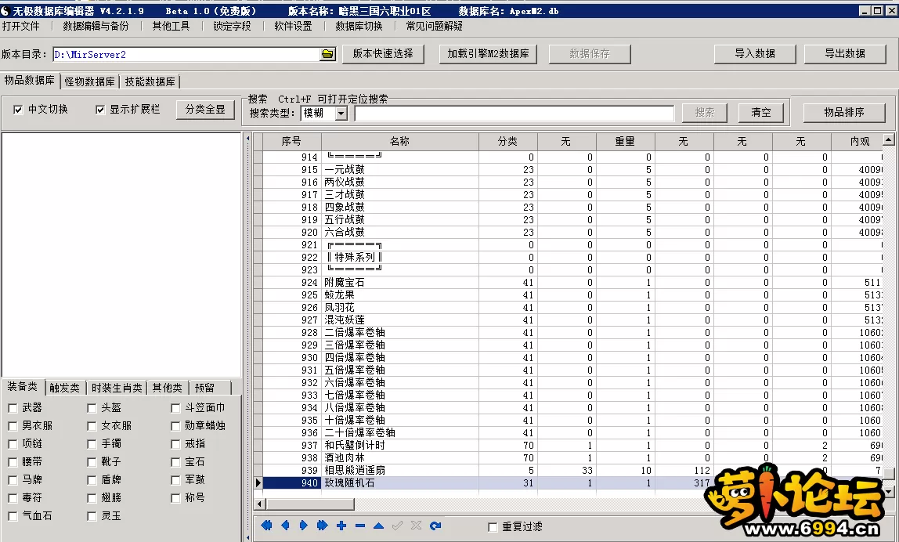Check the 武器 category box

(13, 408)
